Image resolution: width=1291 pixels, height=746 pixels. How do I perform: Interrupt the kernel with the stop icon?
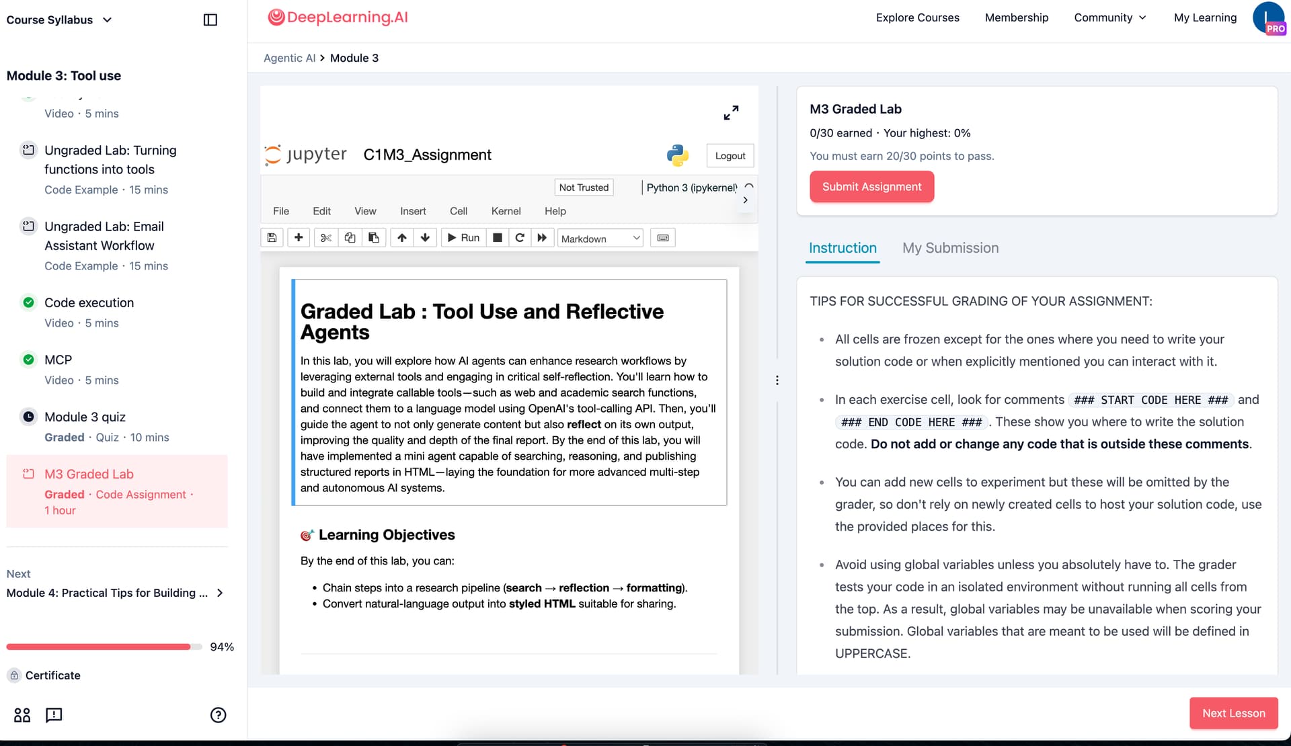(498, 238)
